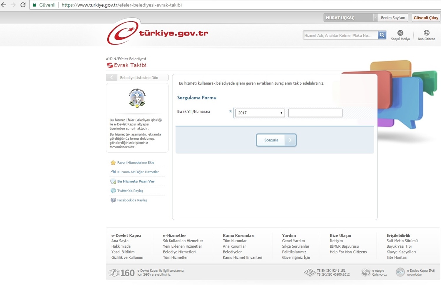441x285 pixels.
Task: Click the Efeler Belediyesi emblem image
Action: (137, 98)
